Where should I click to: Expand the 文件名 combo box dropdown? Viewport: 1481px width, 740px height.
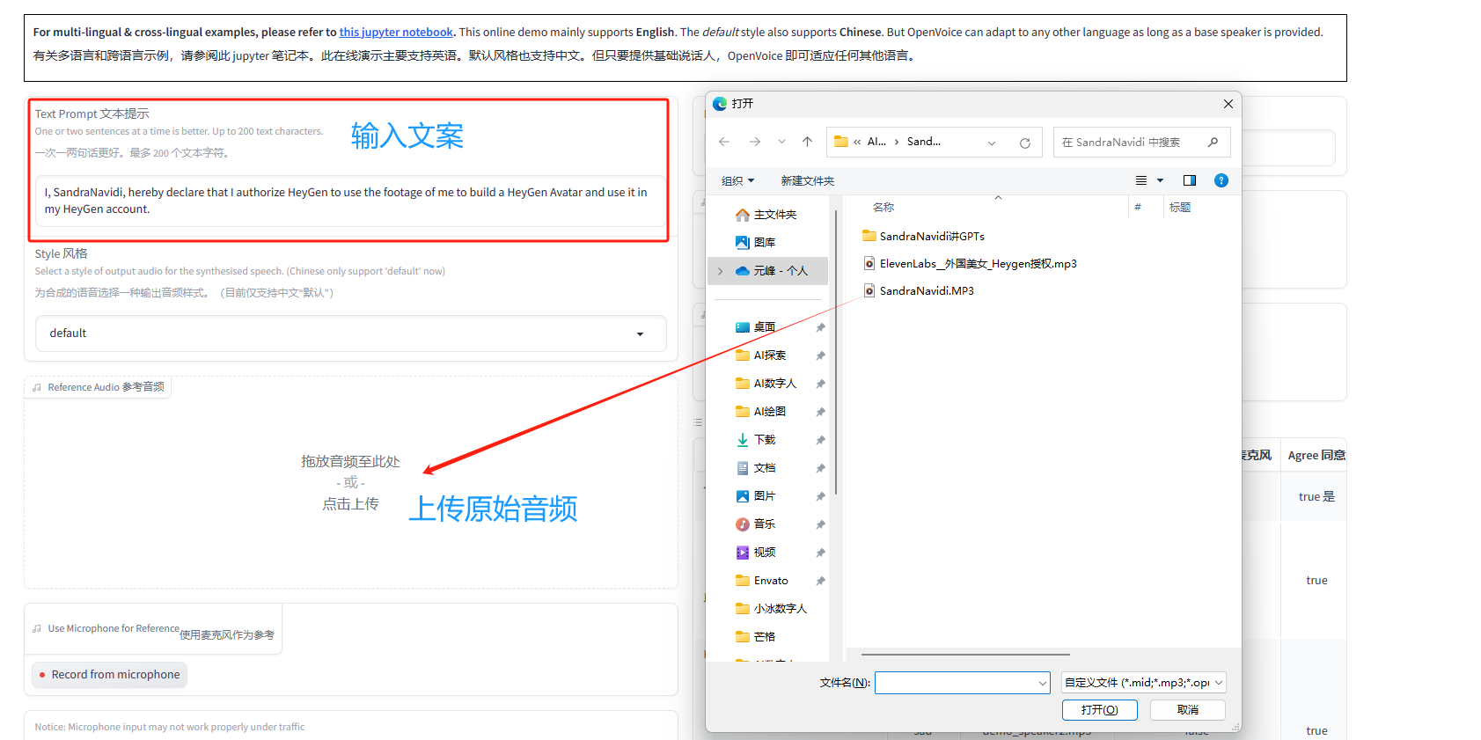pos(1043,683)
